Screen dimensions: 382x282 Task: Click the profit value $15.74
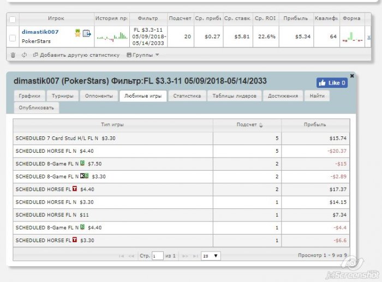[x=338, y=139]
